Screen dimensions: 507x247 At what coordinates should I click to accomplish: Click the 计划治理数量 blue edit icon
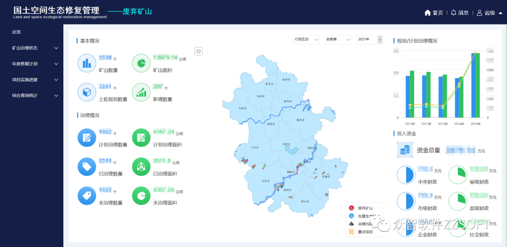87,138
